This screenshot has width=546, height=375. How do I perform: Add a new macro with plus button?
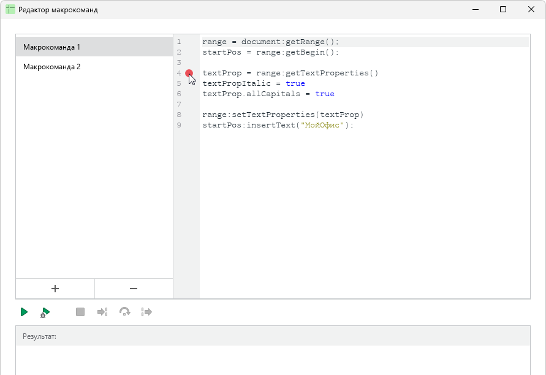tap(55, 289)
